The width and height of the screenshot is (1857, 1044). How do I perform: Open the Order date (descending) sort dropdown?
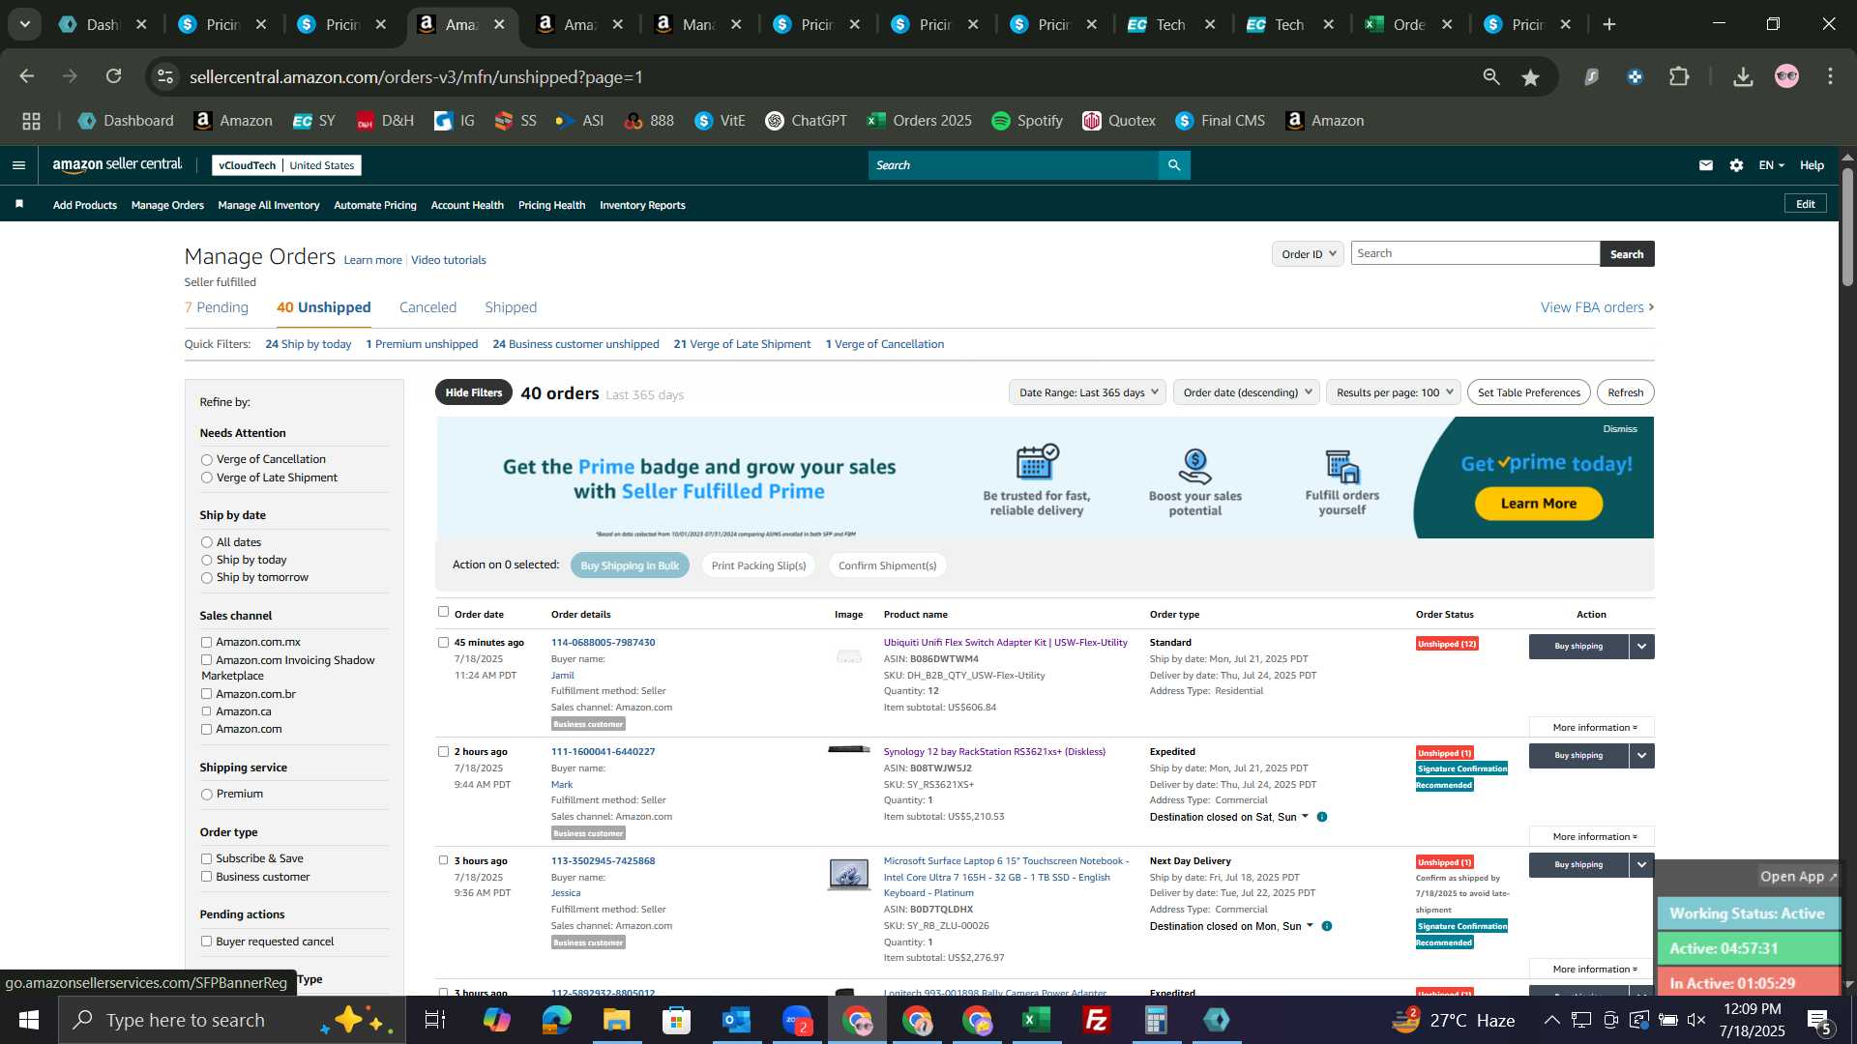[x=1247, y=392]
